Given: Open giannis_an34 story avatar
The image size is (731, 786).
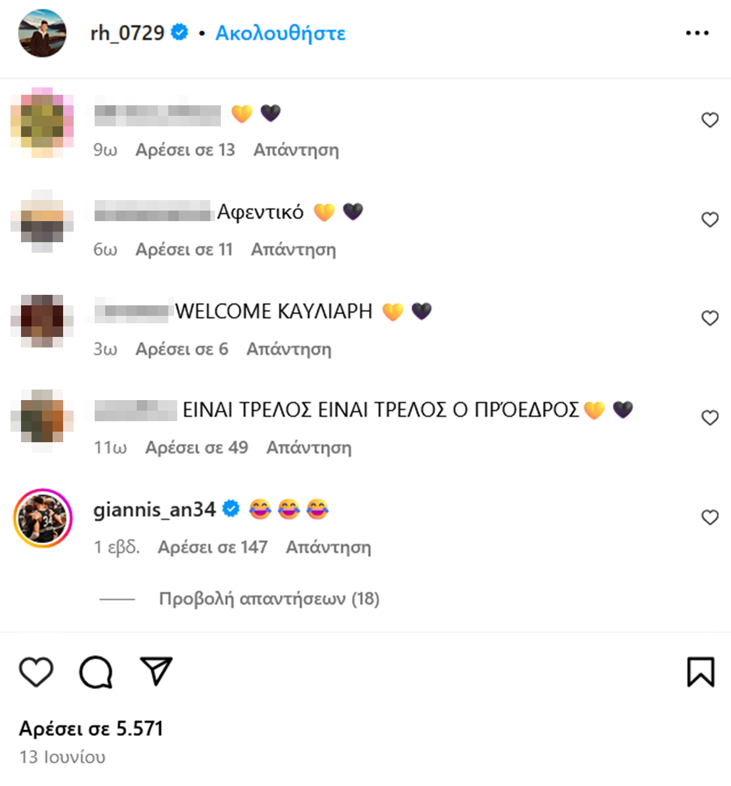Looking at the screenshot, I should 43,518.
